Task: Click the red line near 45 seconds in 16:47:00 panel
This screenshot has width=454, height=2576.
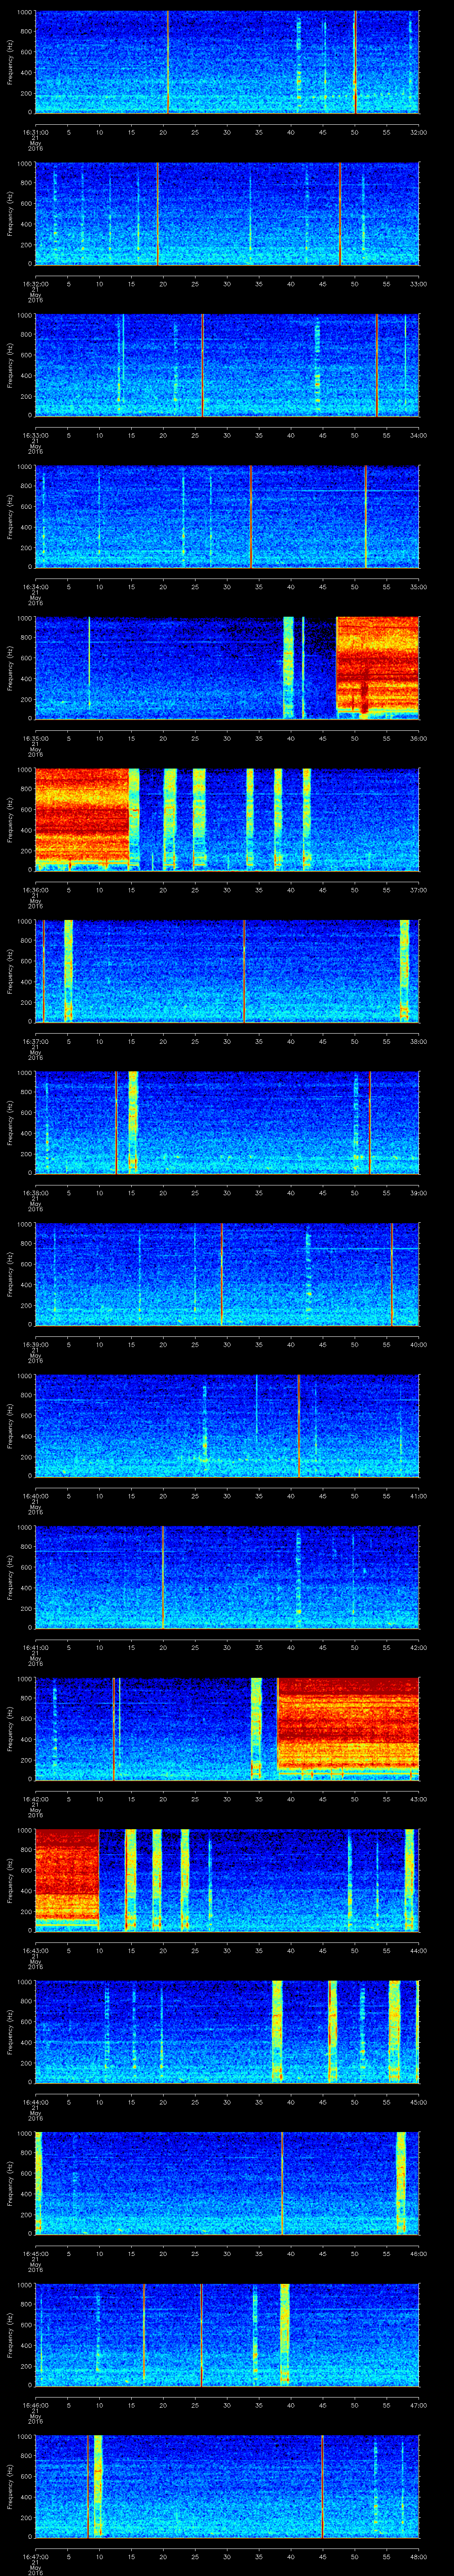Action: (322, 2486)
